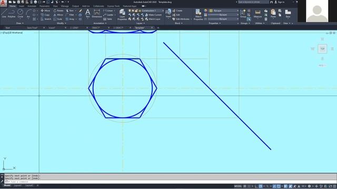This screenshot has height=189, width=337.
Task: Toggle grid display in status bar
Action: click(245, 186)
